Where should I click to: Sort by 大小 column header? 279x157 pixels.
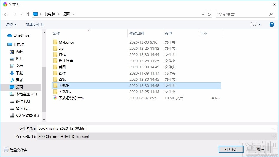[x=204, y=33]
